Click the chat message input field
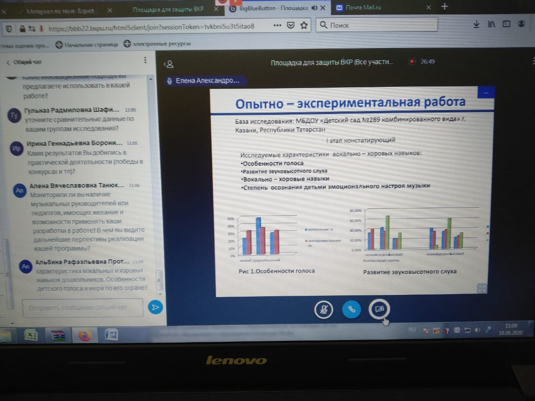535x401 pixels. click(x=82, y=307)
